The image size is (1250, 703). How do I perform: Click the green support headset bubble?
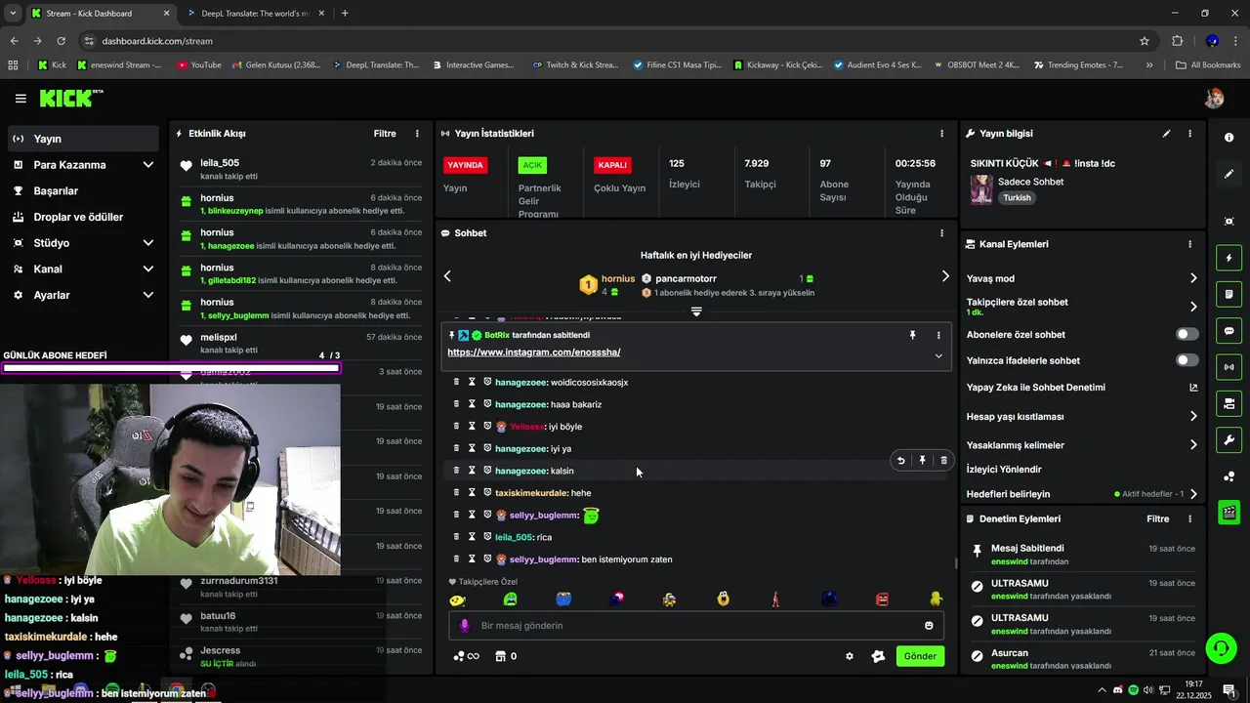[1220, 647]
